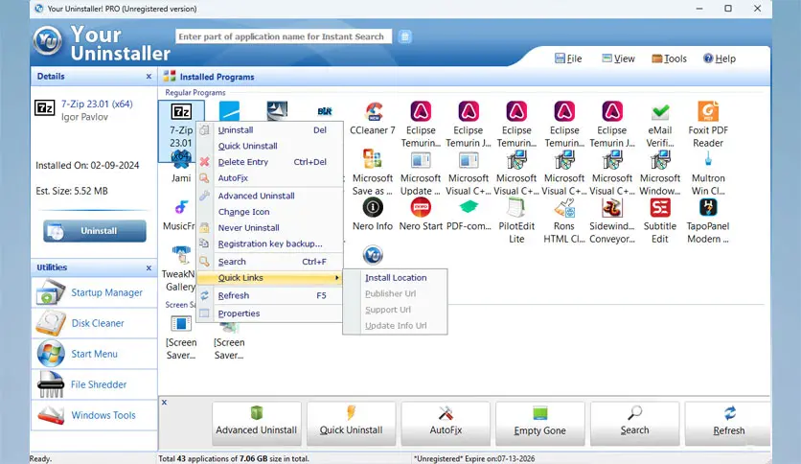This screenshot has width=801, height=464.
Task: Choose AutoFix in the context menu
Action: click(270, 177)
